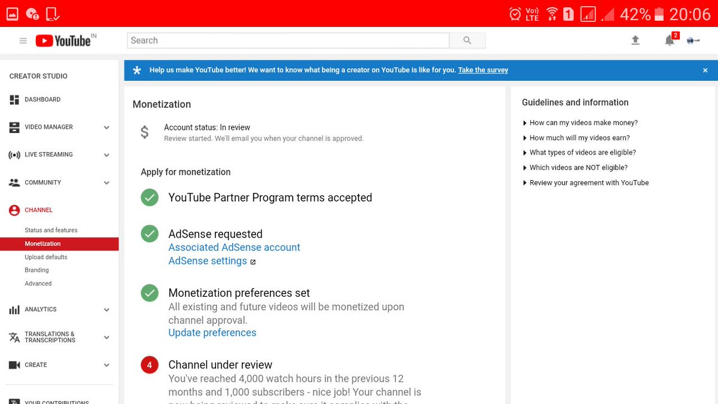Click the Create camera icon
718x404 pixels.
pyautogui.click(x=14, y=365)
